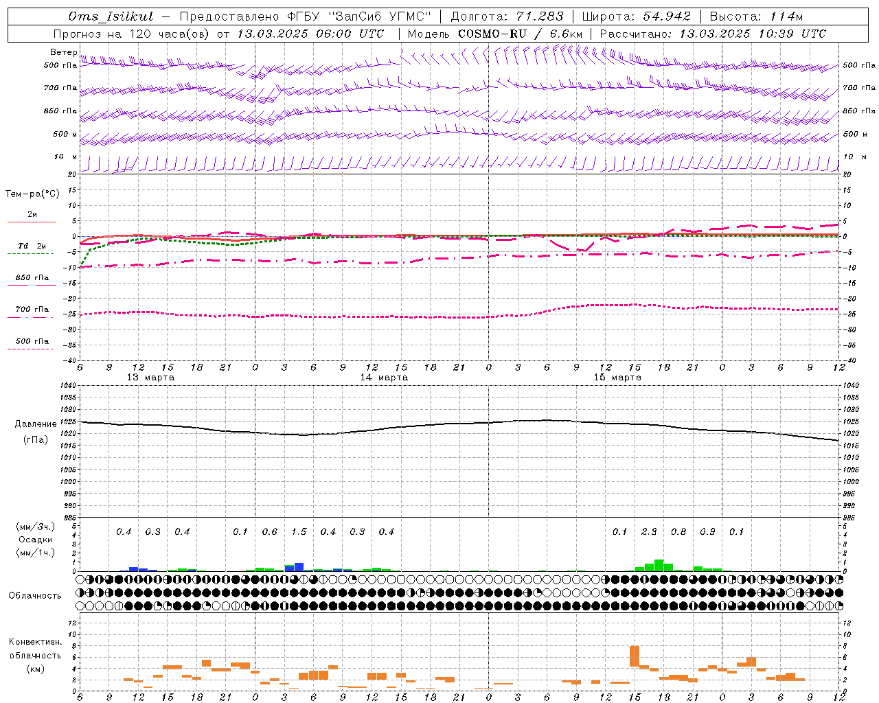Image resolution: width=879 pixels, height=703 pixels.
Task: Click the 0.9 precipitation value
Action: pyautogui.click(x=707, y=532)
